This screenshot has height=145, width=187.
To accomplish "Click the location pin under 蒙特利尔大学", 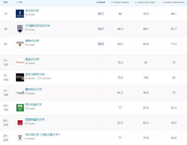I will coord(26,94).
